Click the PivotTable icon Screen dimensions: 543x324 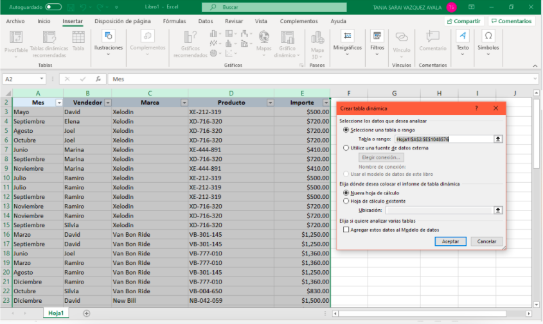(16, 37)
